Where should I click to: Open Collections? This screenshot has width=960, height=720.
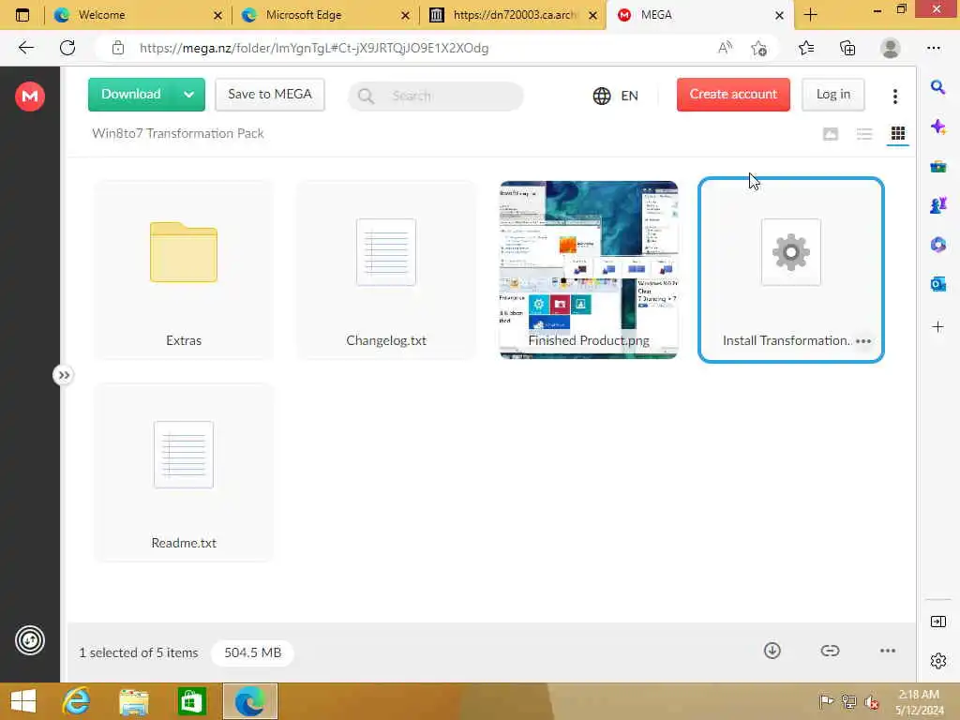point(847,48)
